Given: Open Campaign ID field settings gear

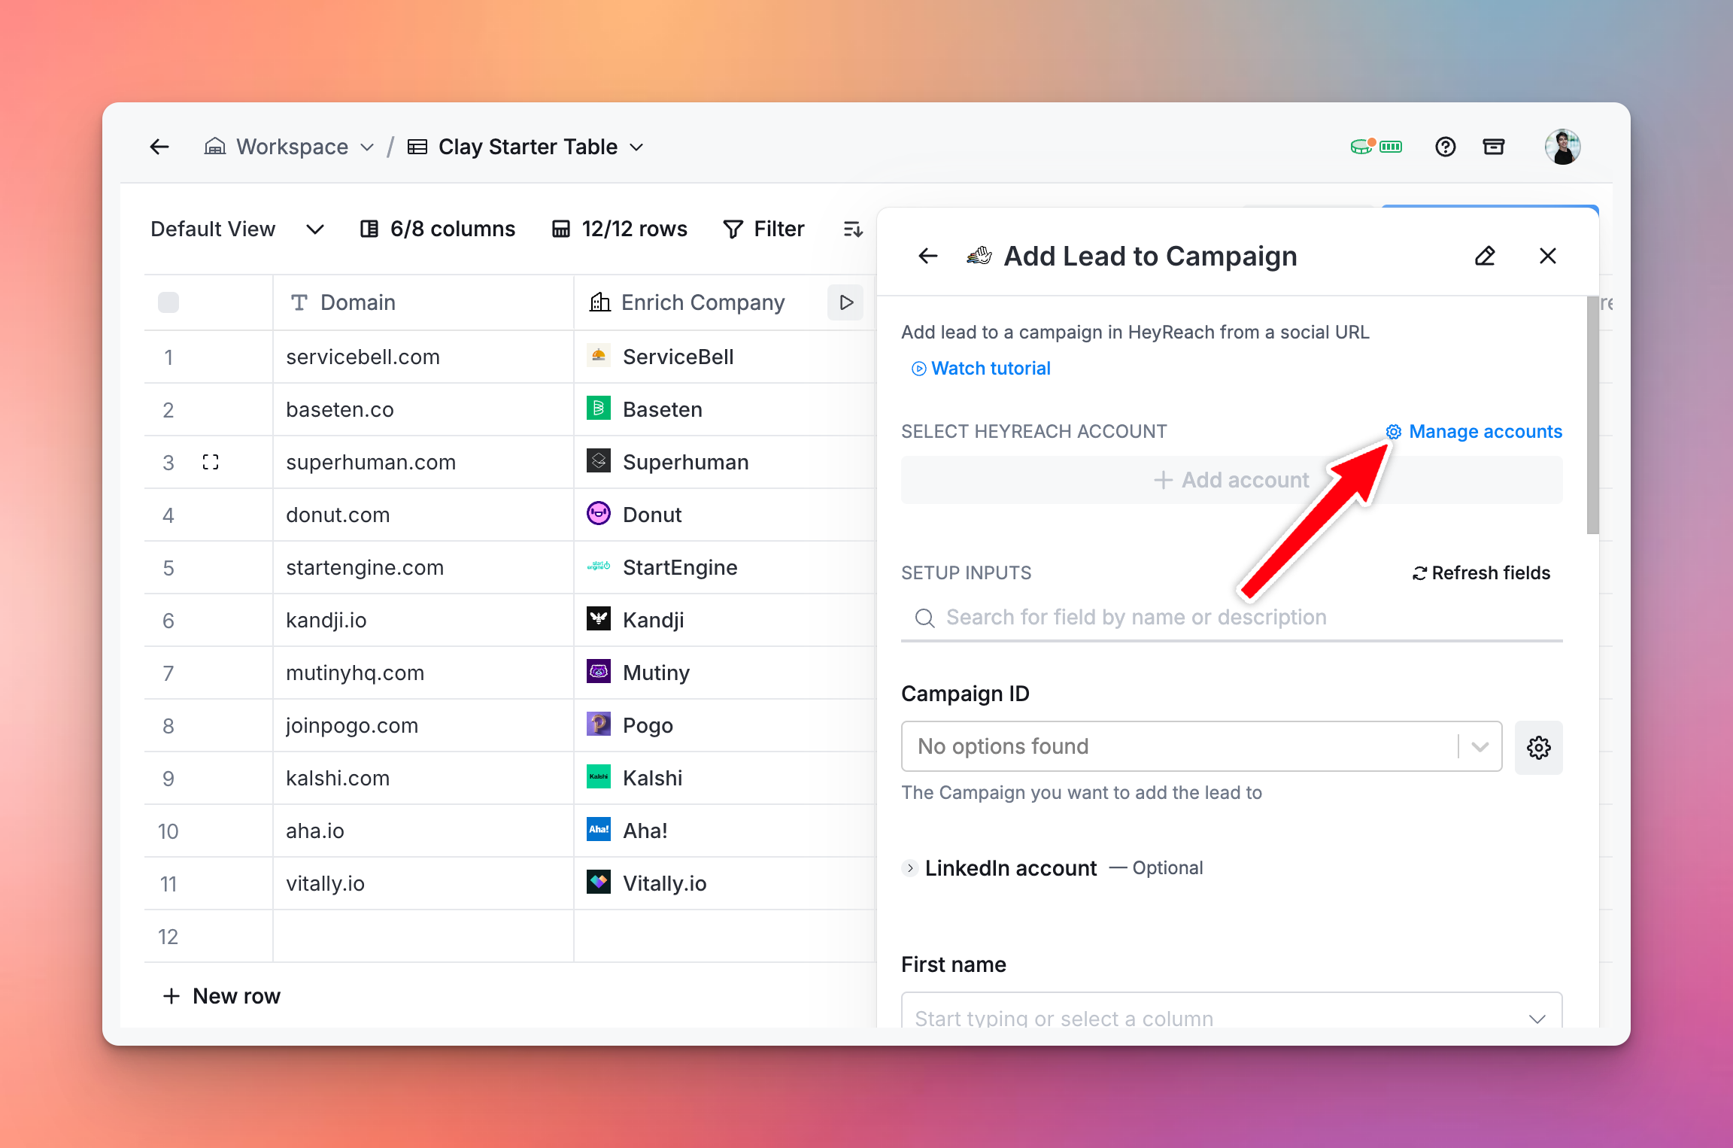Looking at the screenshot, I should [x=1539, y=747].
